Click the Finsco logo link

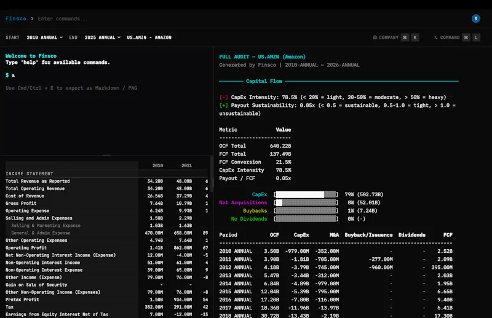[x=16, y=18]
